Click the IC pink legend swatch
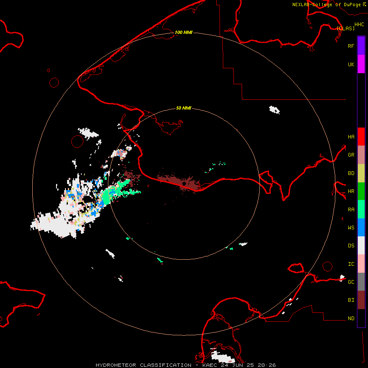Screen dimensions: 368x368 (361, 264)
